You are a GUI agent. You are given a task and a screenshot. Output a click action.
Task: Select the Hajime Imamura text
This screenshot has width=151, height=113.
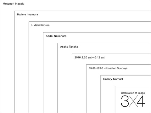pyautogui.click(x=27, y=14)
